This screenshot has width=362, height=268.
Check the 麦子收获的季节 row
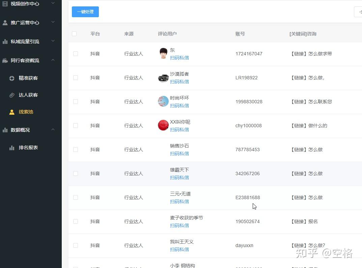tap(76, 221)
